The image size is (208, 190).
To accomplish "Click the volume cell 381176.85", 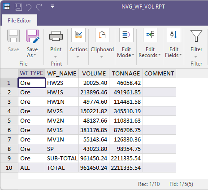I will pos(94,130).
